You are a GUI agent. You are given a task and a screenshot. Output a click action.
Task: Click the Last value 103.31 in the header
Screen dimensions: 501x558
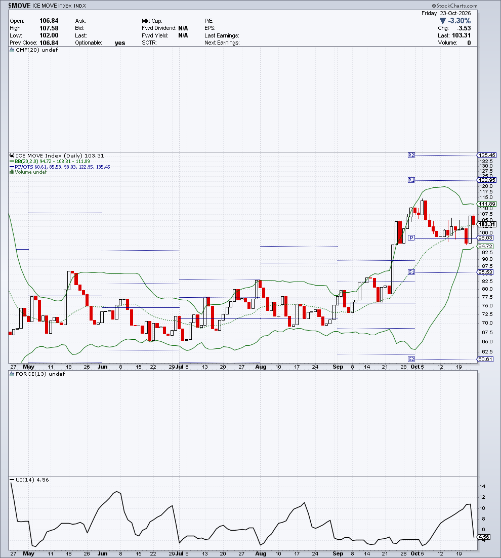click(x=462, y=35)
